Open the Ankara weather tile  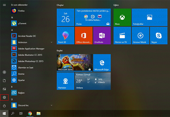(93, 81)
